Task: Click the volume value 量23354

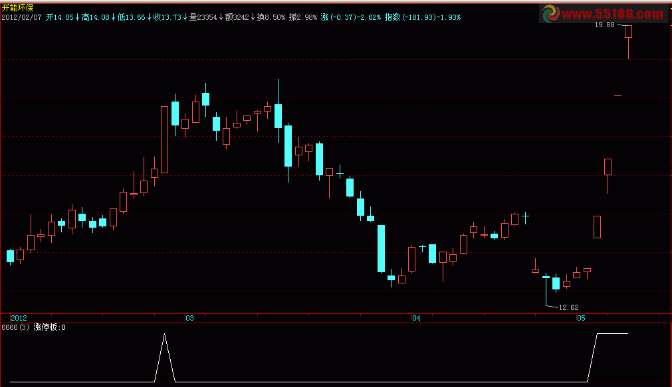Action: 203,17
